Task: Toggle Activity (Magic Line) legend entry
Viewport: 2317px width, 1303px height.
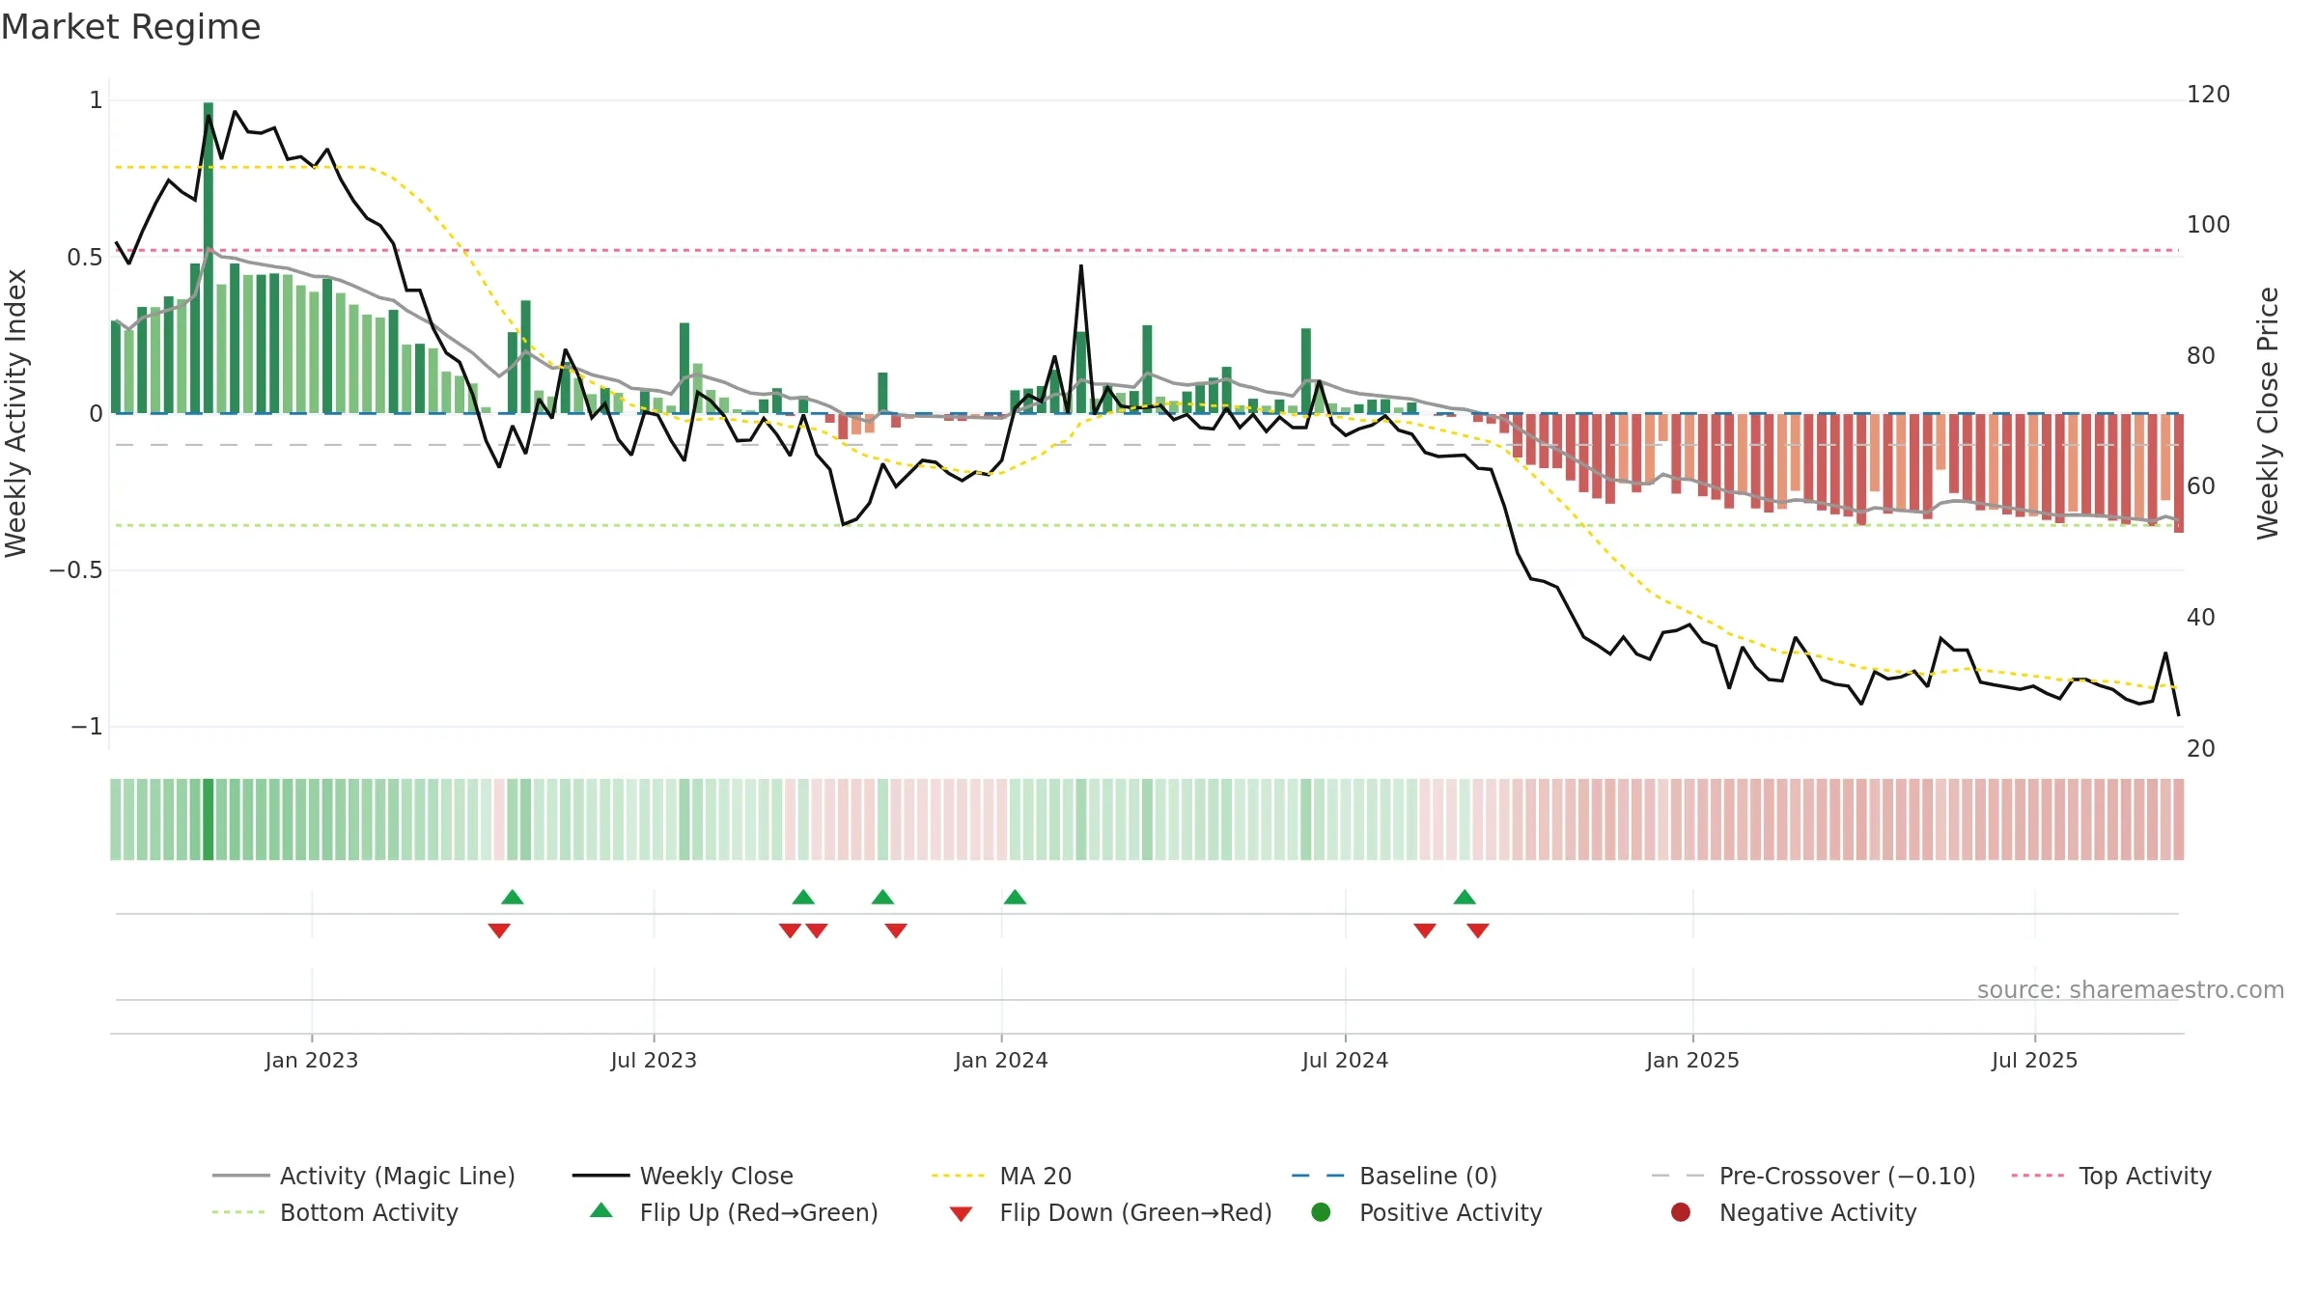Action: tap(364, 1176)
